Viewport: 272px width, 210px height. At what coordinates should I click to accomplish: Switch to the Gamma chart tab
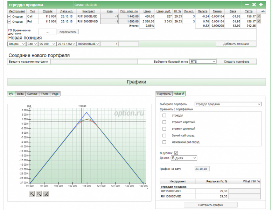click(32, 94)
